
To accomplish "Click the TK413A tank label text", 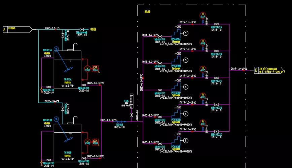I will pos(68,80).
